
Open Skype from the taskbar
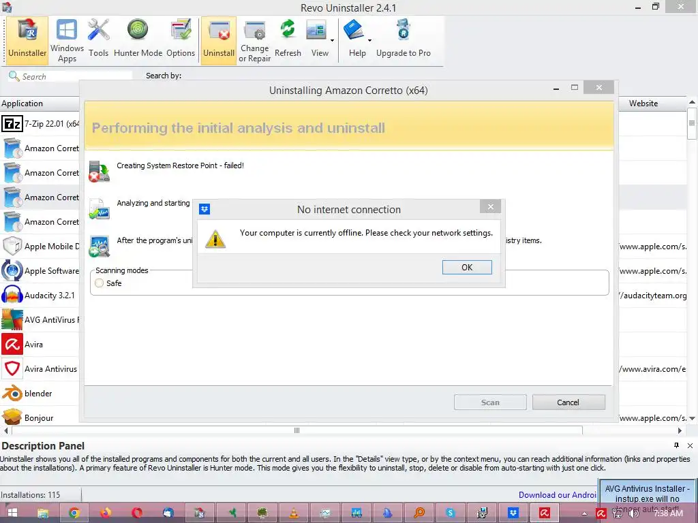(451, 513)
